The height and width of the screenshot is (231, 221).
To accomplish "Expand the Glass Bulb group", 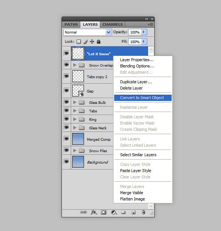I will coord(75,102).
